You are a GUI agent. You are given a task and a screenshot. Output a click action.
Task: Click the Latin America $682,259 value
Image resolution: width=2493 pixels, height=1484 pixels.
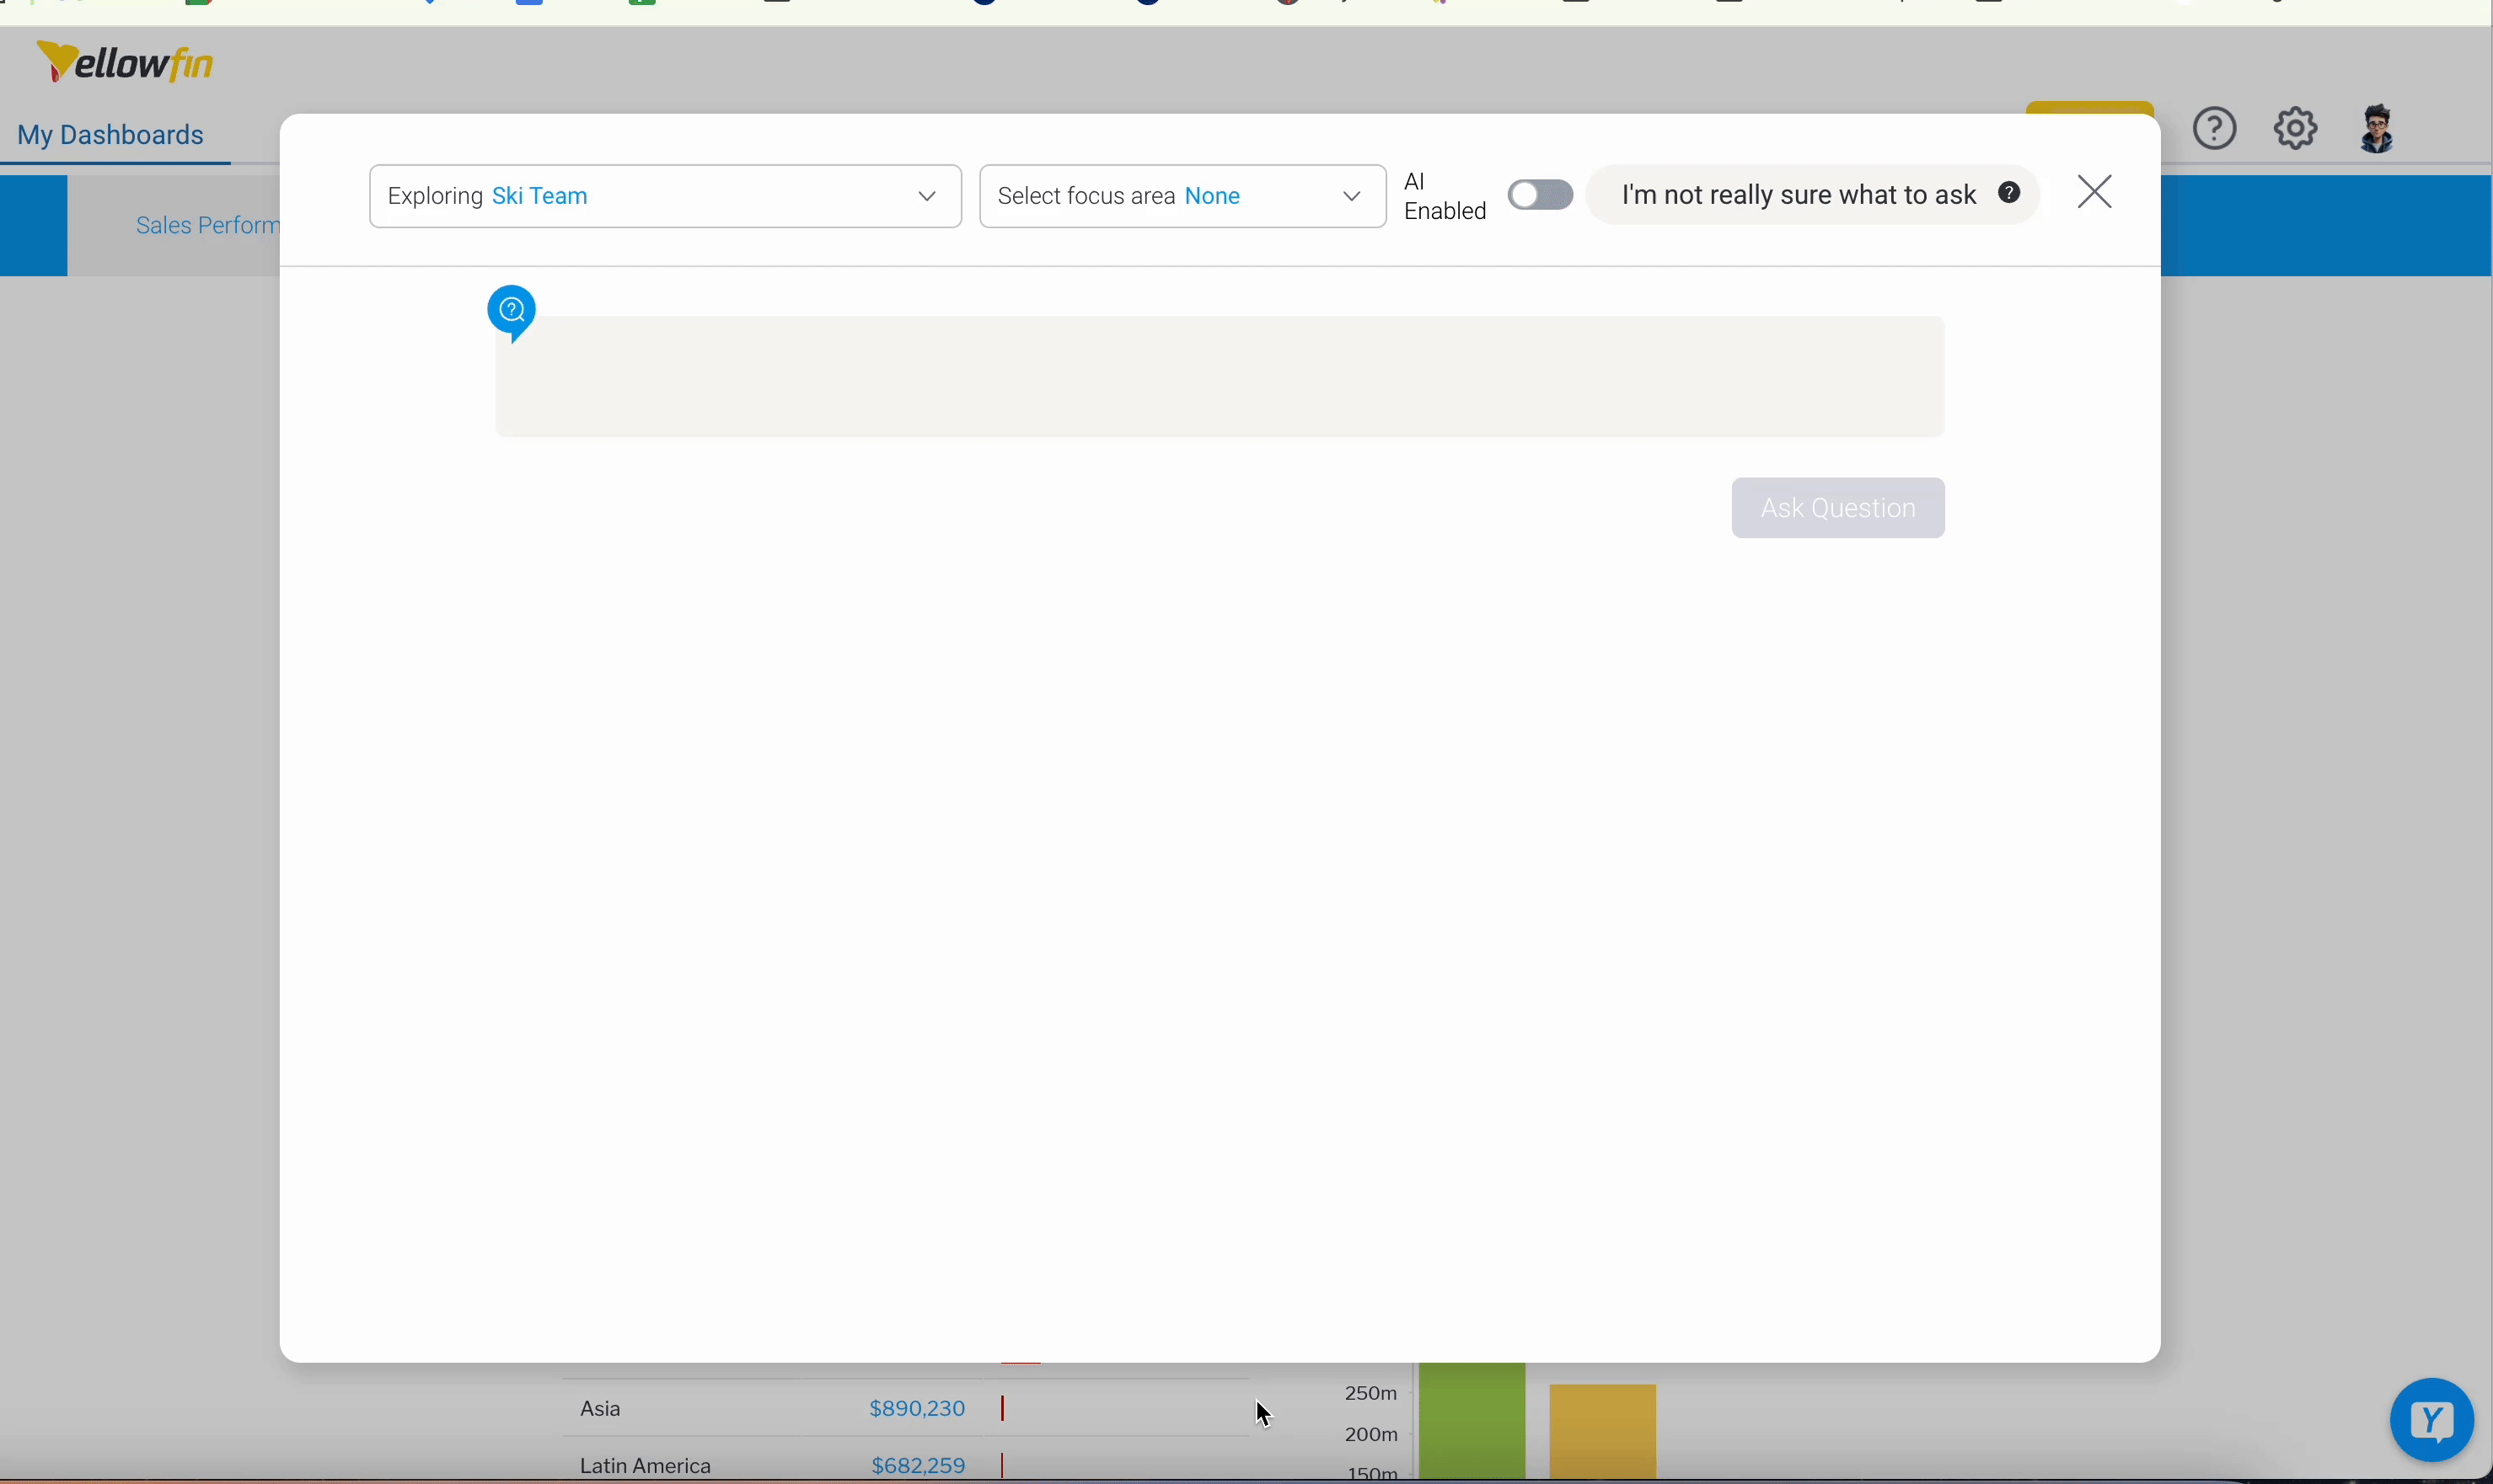919,1466
